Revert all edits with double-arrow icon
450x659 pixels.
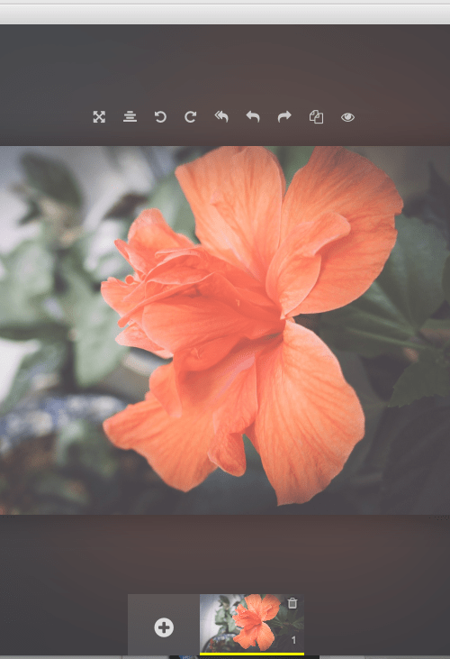(221, 117)
